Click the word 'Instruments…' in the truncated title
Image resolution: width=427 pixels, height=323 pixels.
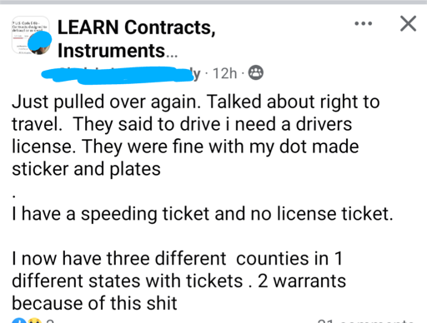[x=118, y=51]
